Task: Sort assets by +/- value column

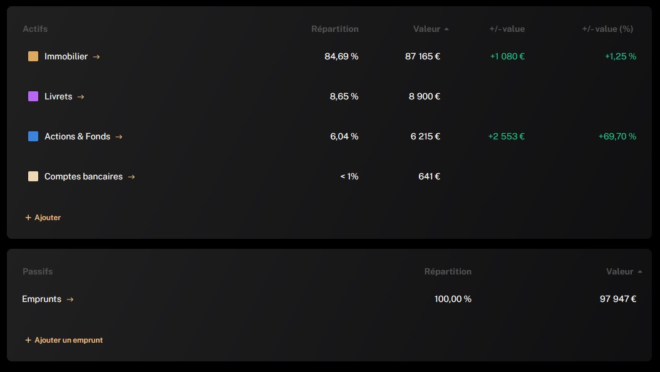Action: (x=507, y=29)
